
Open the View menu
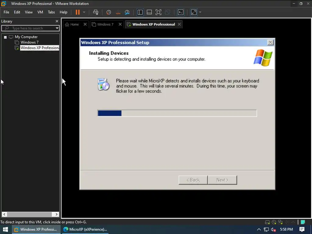[29, 12]
